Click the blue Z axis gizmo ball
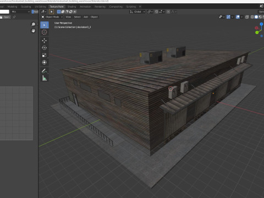Screen dimensions: 264x198 tap(262, 24)
